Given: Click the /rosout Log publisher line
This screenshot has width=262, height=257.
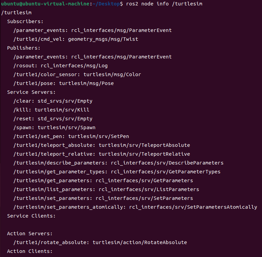Looking at the screenshot, I should coord(60,66).
